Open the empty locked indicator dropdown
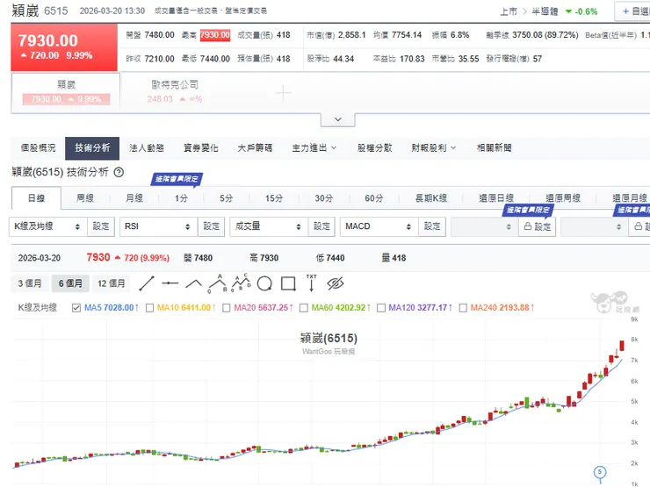This screenshot has height=487, width=650. click(x=485, y=226)
